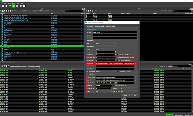Image resolution: width=193 pixels, height=116 pixels.
Task: Click the Comment input field
Action: tap(115, 35)
